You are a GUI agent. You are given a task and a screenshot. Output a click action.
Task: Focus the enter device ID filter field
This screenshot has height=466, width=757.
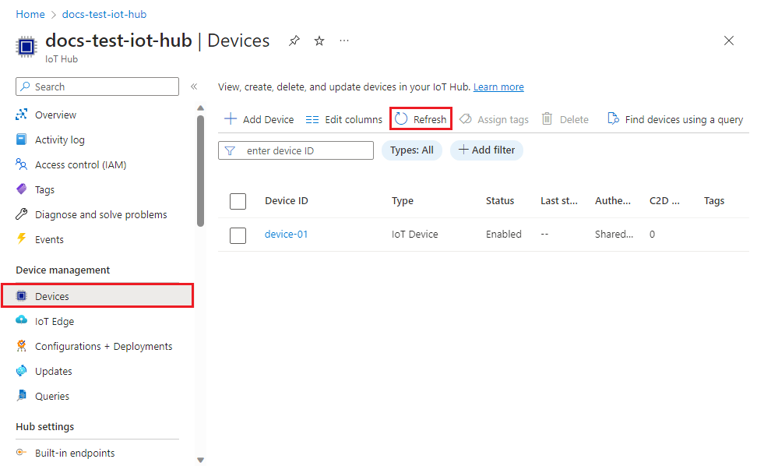tap(305, 150)
